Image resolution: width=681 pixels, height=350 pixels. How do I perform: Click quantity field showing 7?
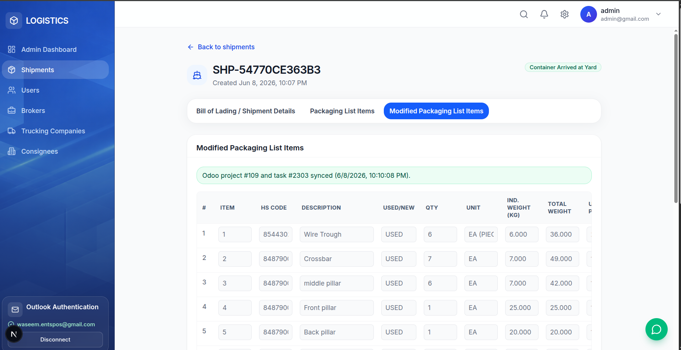point(440,259)
